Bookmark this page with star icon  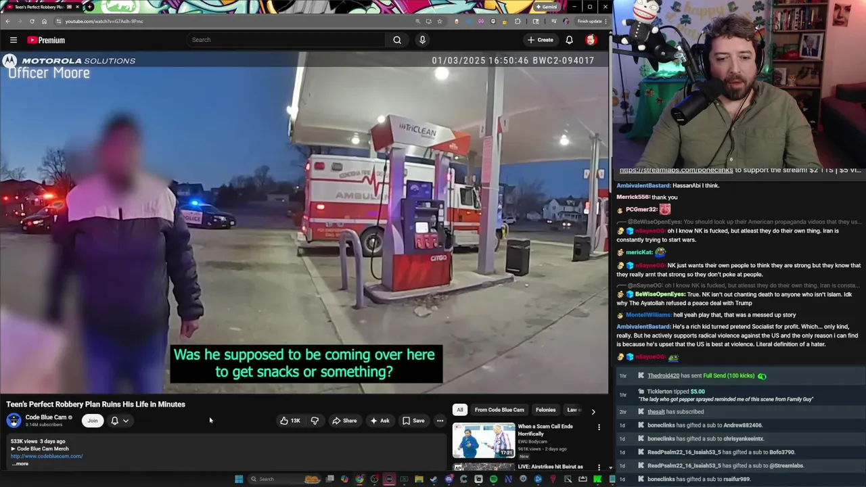[x=440, y=21]
